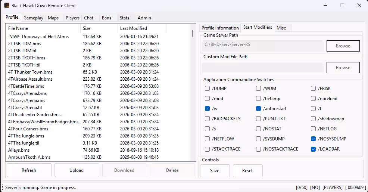Open the Maps tab

(53, 18)
